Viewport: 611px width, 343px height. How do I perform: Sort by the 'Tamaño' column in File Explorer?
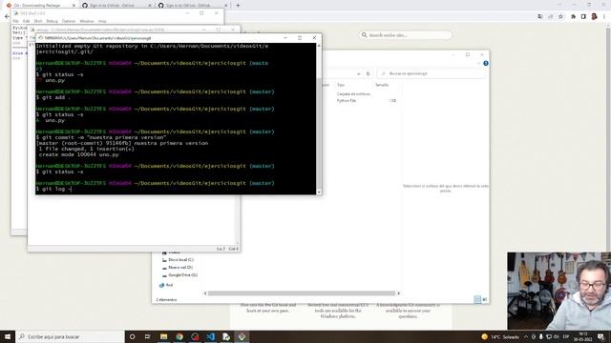pos(382,85)
